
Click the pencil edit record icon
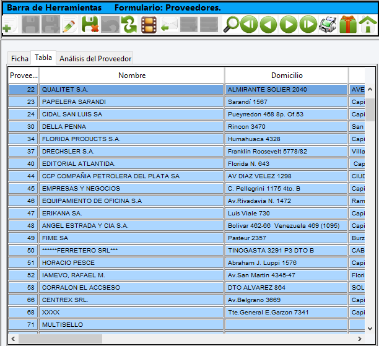[69, 24]
